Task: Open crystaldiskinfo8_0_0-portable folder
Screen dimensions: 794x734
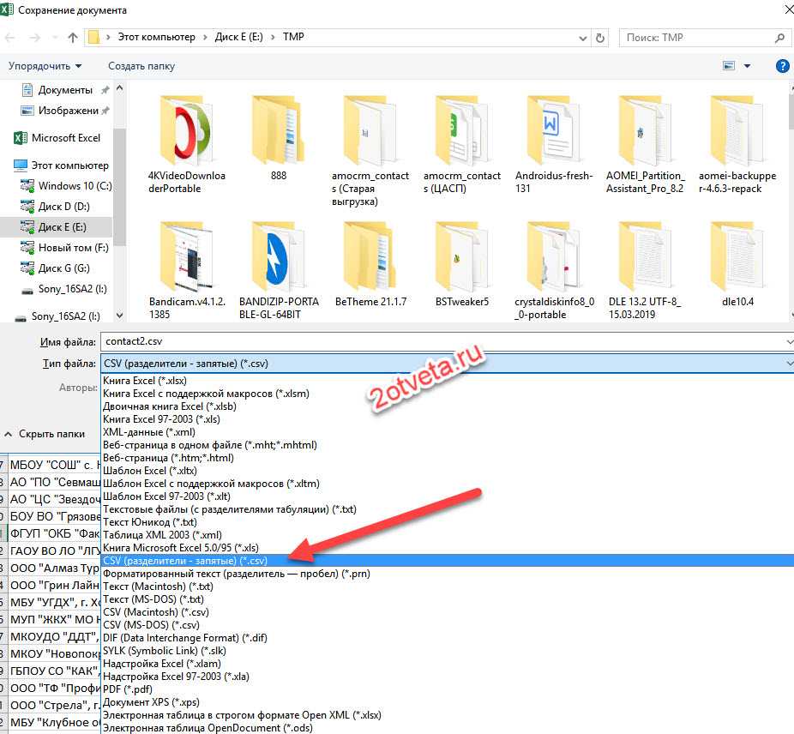Action: click(x=553, y=270)
